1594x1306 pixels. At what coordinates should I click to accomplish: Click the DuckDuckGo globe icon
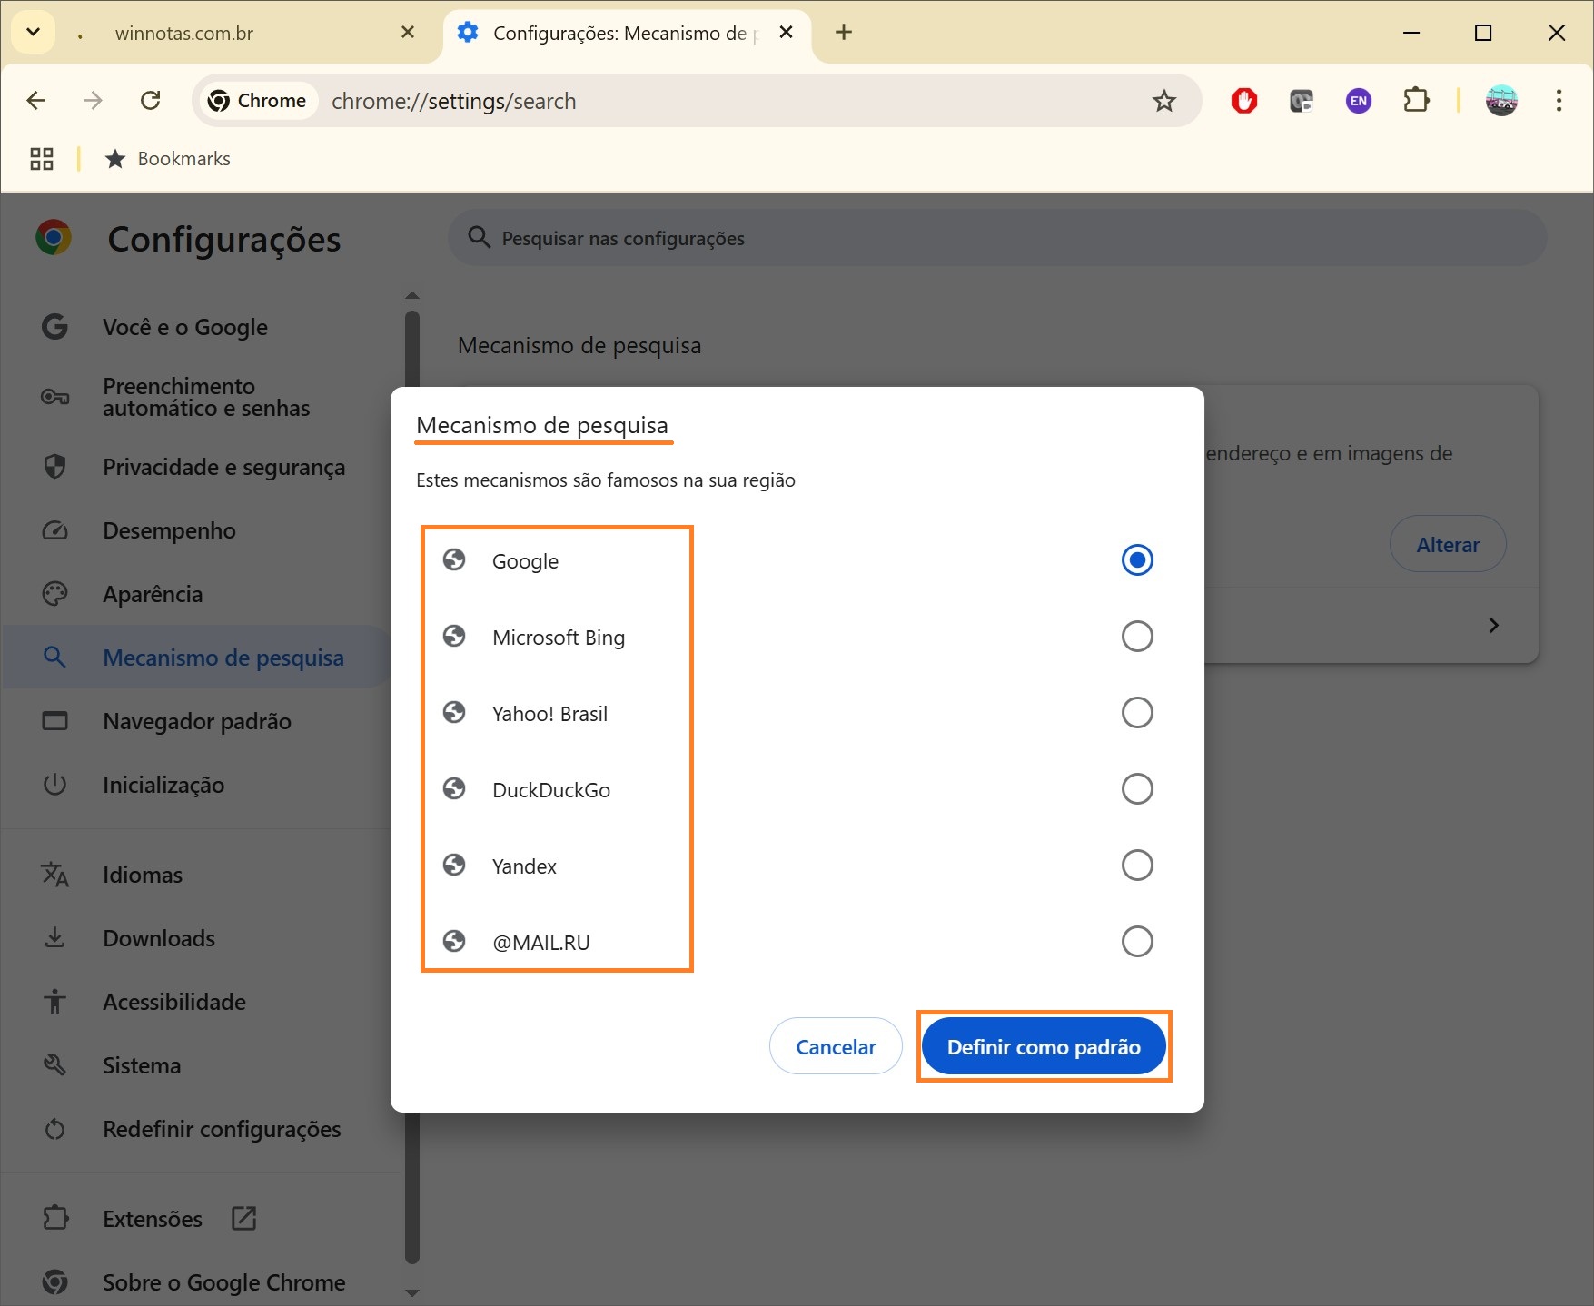(454, 789)
